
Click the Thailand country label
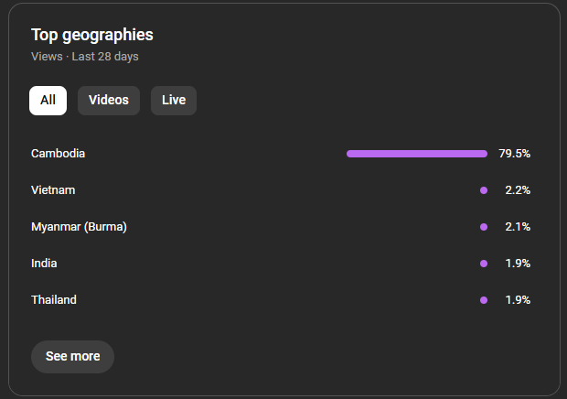[x=54, y=300]
